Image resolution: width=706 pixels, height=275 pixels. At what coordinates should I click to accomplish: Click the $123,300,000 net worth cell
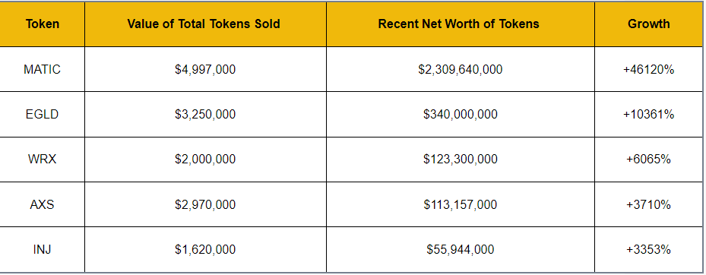pyautogui.click(x=461, y=160)
